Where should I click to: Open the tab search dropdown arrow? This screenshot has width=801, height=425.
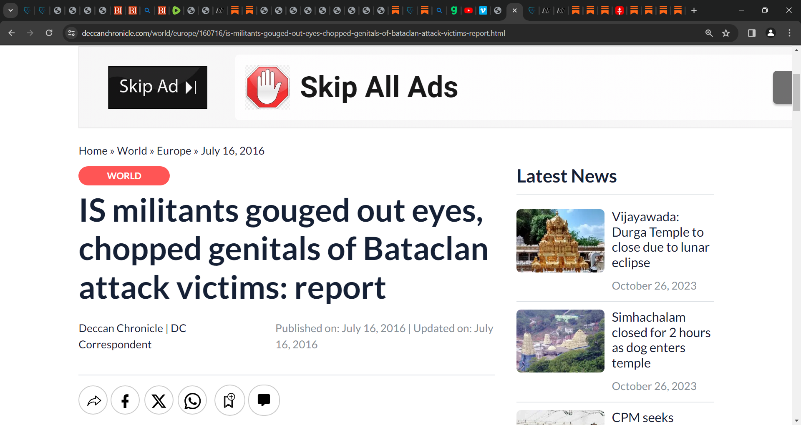[x=10, y=10]
